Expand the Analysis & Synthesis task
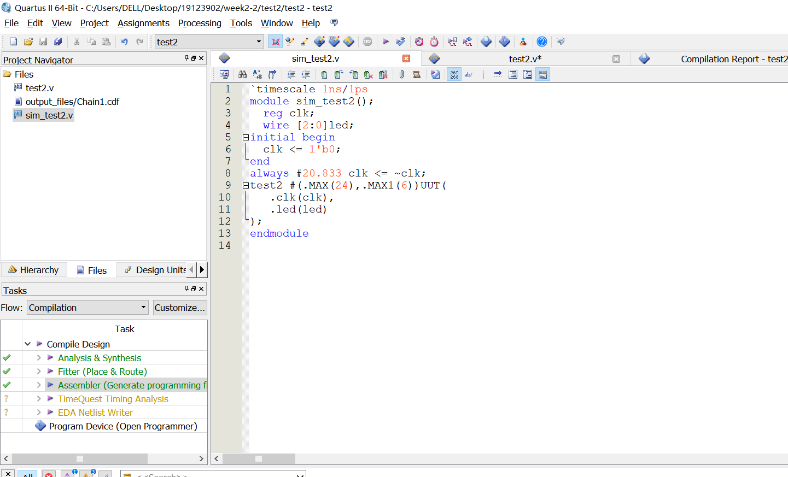This screenshot has width=788, height=477. pyautogui.click(x=39, y=358)
